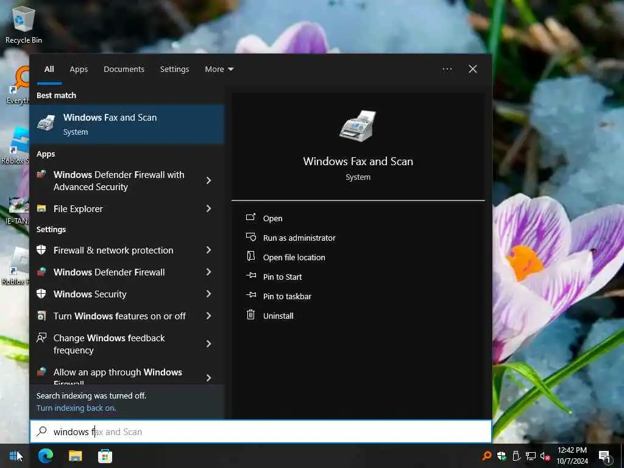Open the notification center icon
This screenshot has height=468, width=624.
click(604, 457)
